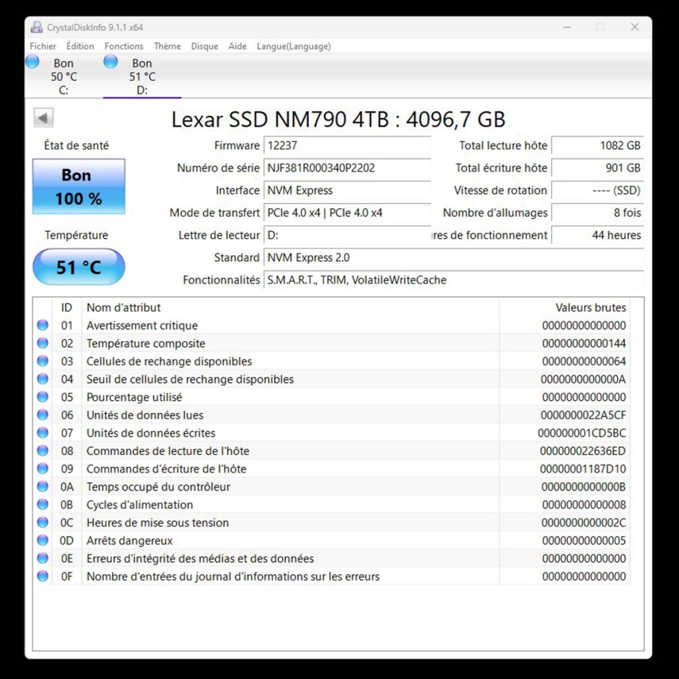Click the Standard field NVM Express 2.0

pyautogui.click(x=454, y=258)
